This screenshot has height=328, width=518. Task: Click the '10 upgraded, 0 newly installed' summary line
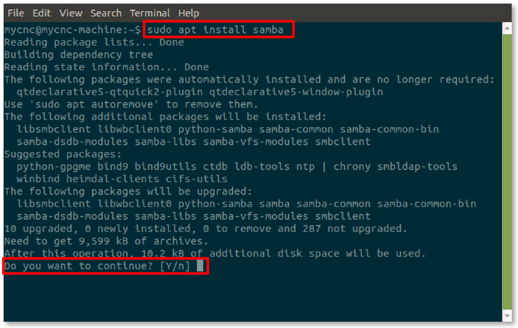(205, 229)
